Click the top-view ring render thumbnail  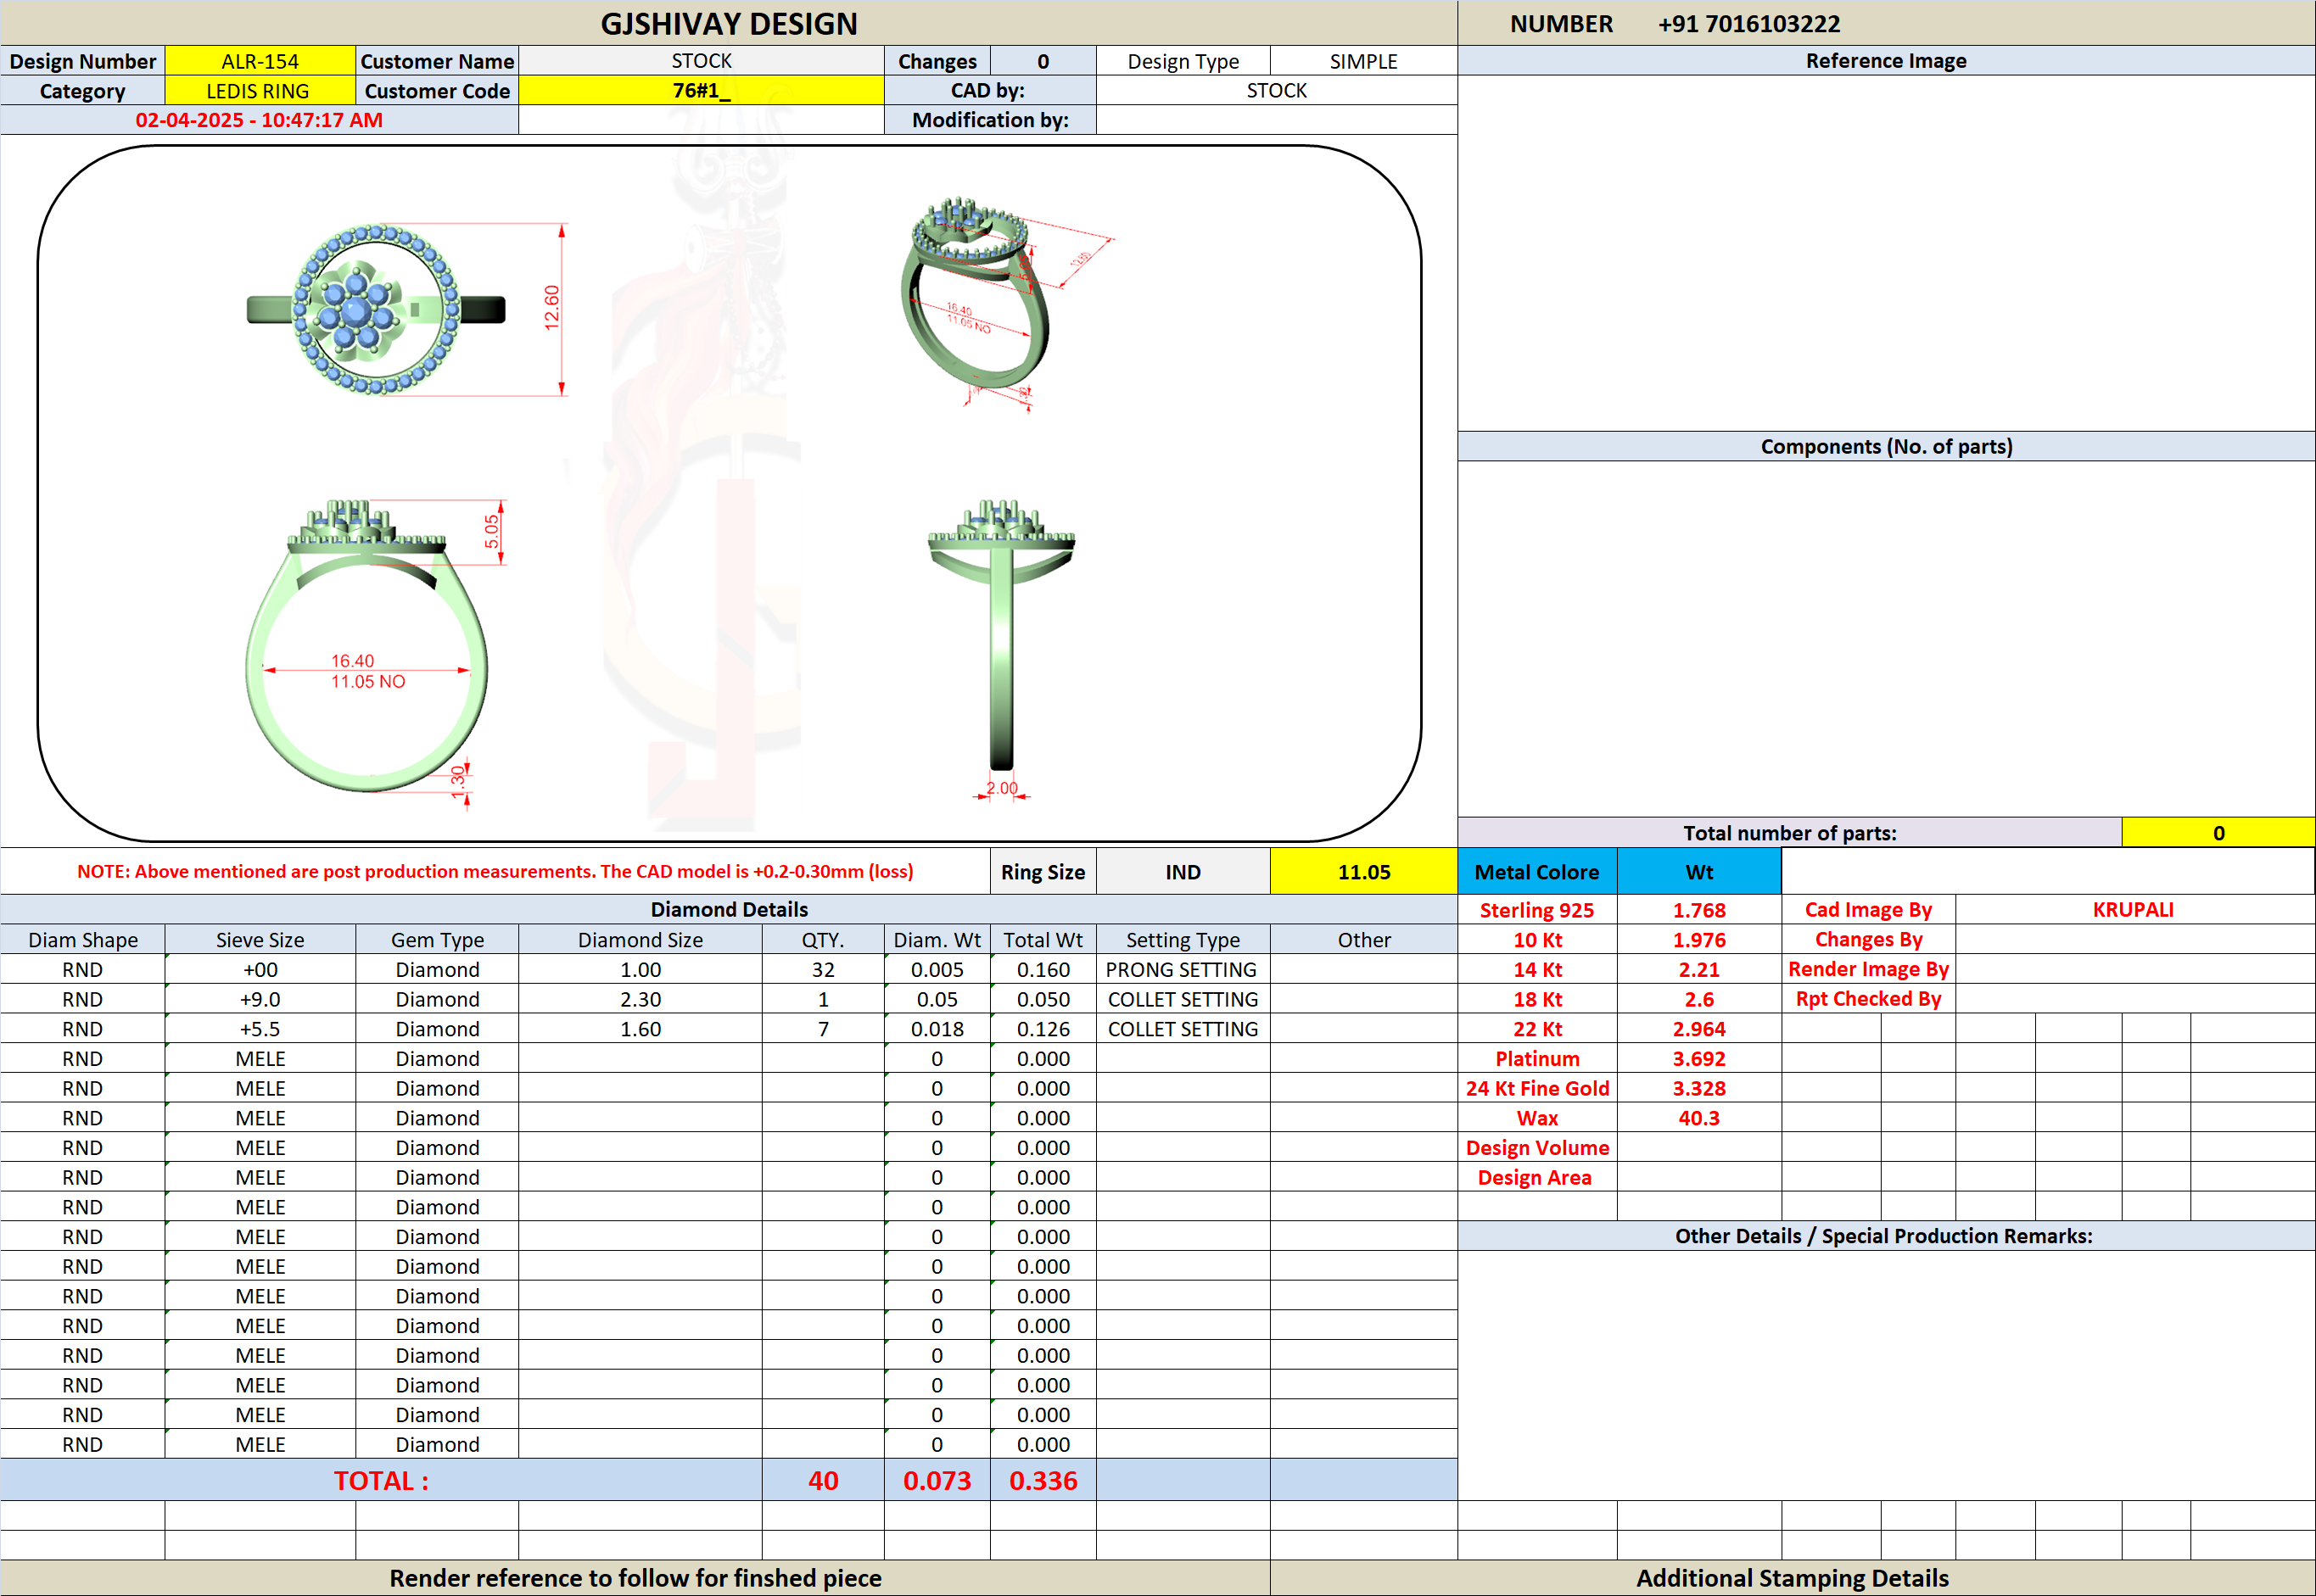(x=378, y=309)
